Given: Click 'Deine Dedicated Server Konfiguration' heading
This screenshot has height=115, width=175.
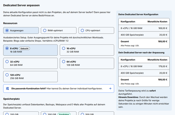Looking at the screenshot, I should pos(138,15).
